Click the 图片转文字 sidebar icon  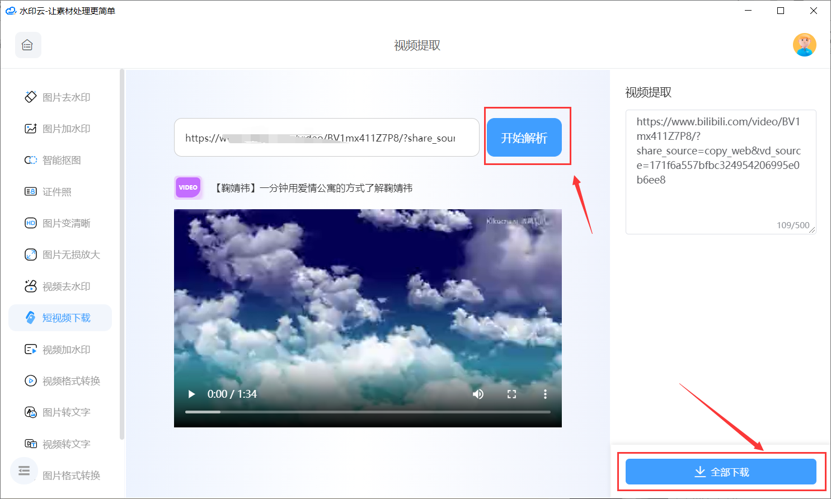[30, 412]
